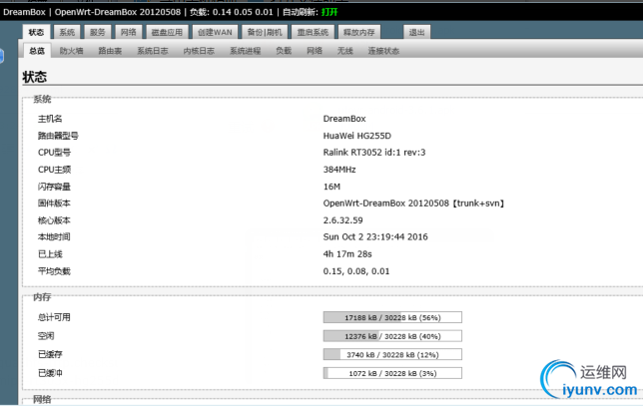Click firmware version OpenWrt-DreamBox 20120508 value

(413, 203)
